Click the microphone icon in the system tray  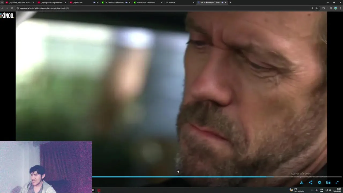(x=316, y=190)
